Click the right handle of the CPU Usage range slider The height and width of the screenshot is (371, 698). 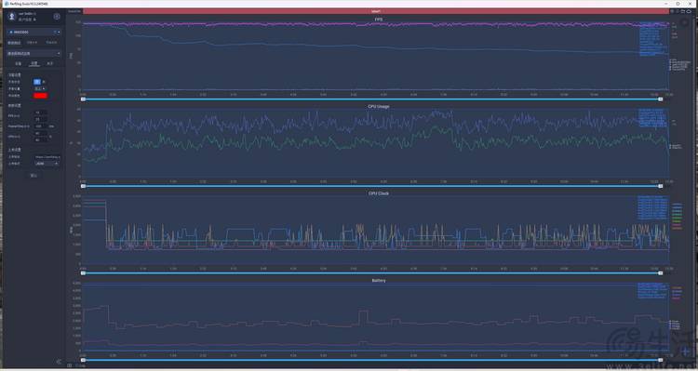(661, 186)
